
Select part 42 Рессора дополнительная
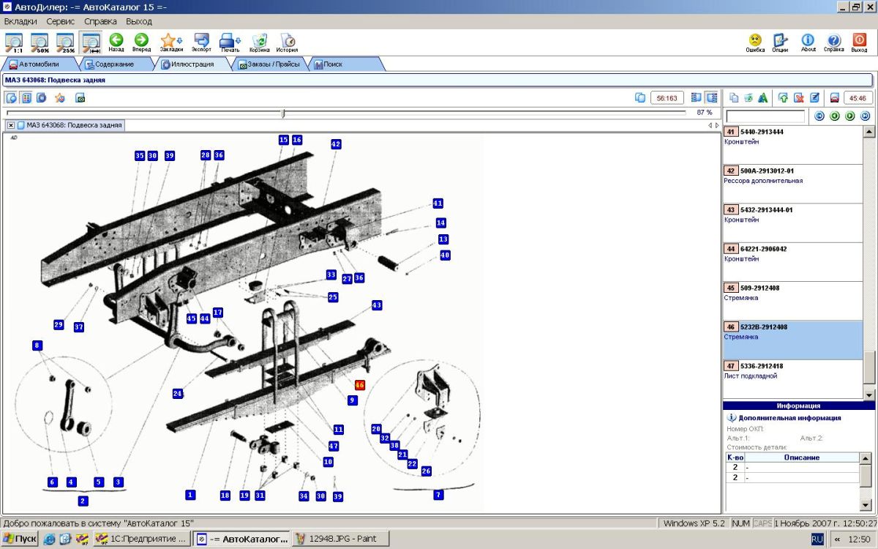(x=793, y=184)
